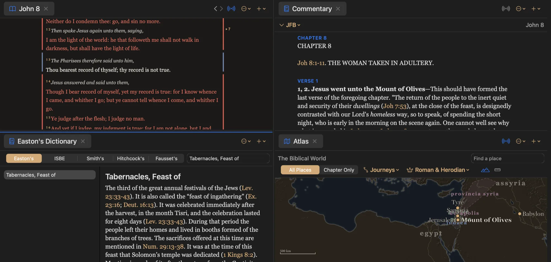
Task: Switch to Smith's dictionary
Action: click(95, 158)
